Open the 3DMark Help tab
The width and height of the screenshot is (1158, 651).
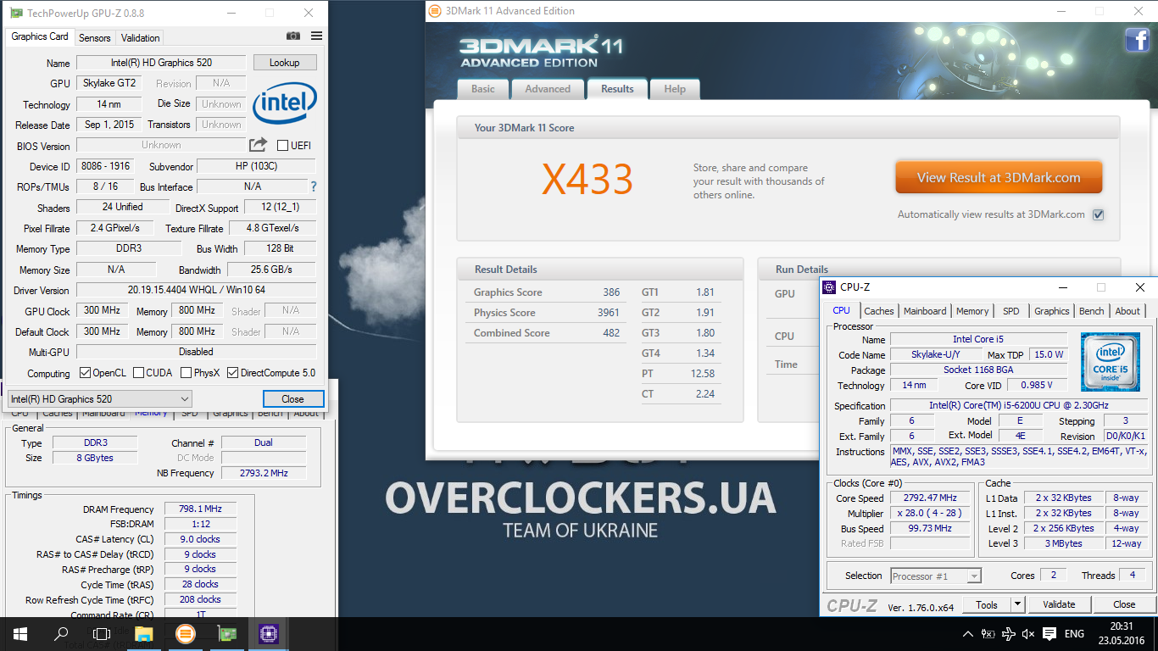point(675,89)
